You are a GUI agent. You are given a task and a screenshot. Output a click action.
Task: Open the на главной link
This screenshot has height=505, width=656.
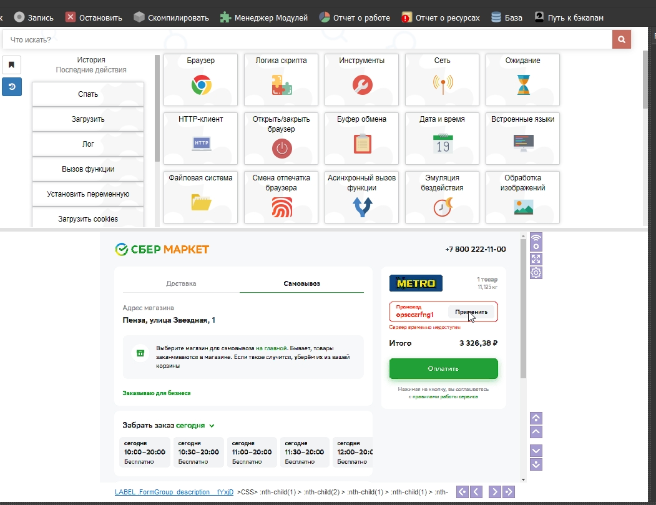[271, 348]
